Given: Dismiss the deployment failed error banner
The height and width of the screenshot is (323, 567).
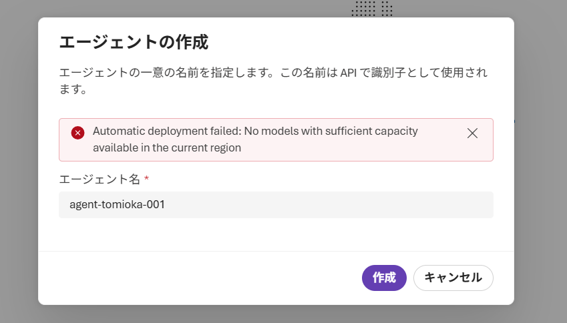Looking at the screenshot, I should pyautogui.click(x=472, y=133).
